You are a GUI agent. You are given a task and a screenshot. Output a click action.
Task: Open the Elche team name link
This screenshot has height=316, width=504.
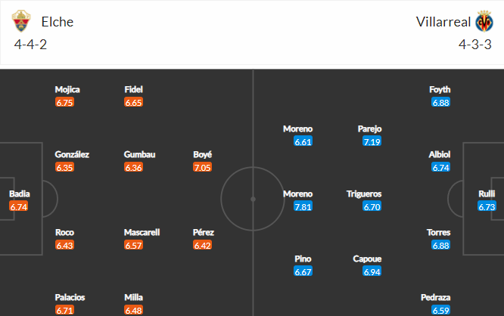pyautogui.click(x=58, y=22)
